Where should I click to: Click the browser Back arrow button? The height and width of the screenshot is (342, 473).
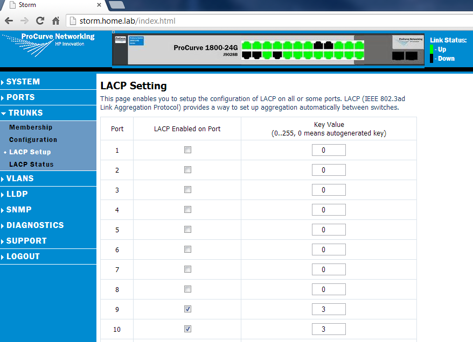pyautogui.click(x=9, y=21)
